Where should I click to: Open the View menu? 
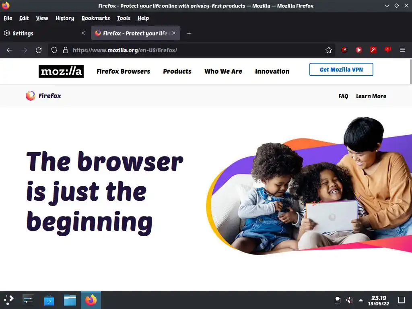click(x=42, y=18)
